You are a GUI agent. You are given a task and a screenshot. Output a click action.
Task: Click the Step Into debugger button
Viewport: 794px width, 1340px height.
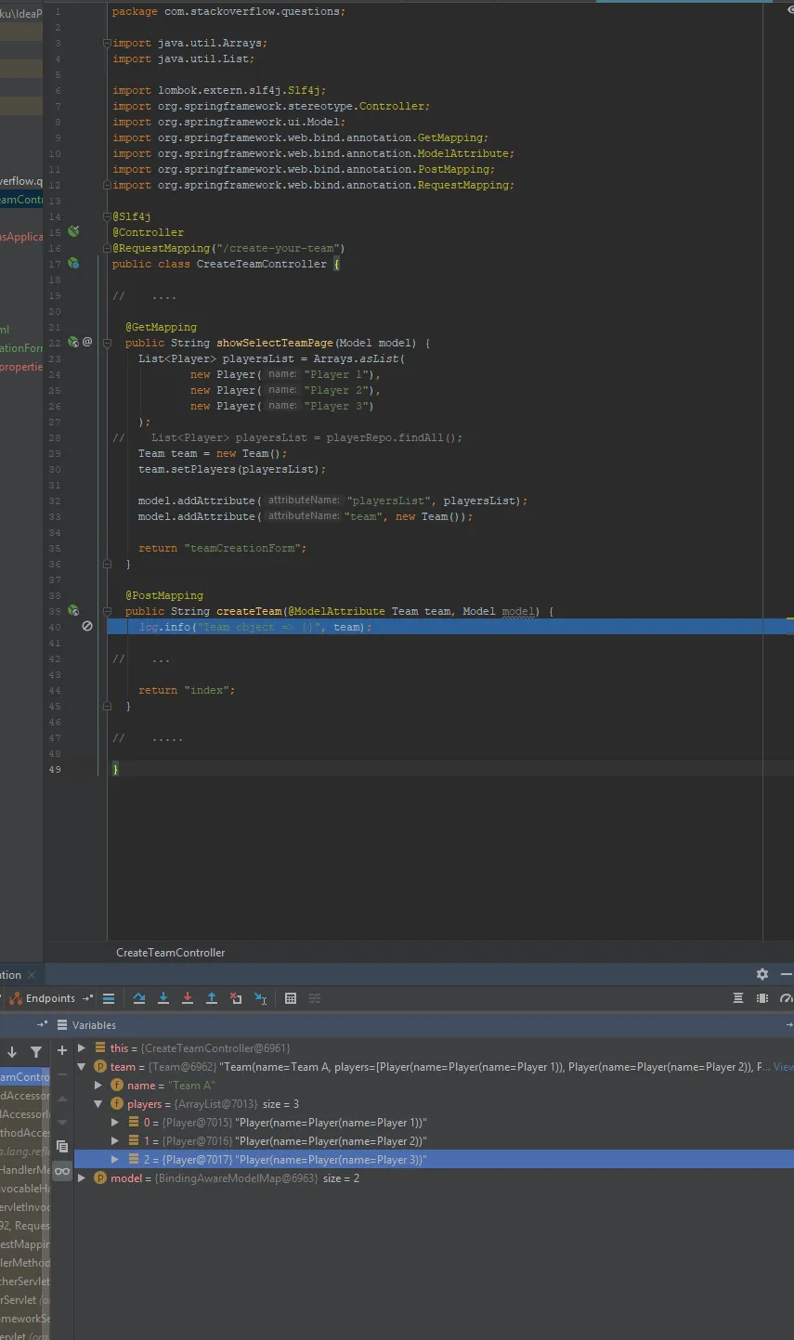point(163,998)
